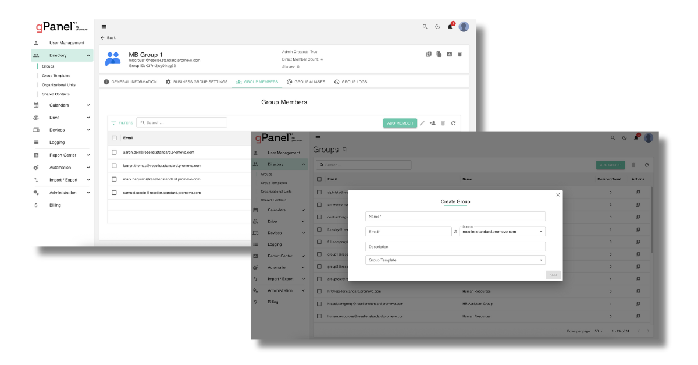Check the lauryn.thomas member row checkbox

pyautogui.click(x=114, y=166)
